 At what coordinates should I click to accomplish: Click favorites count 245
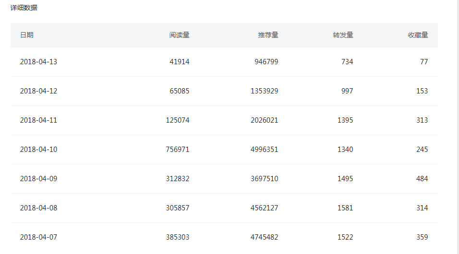click(422, 150)
